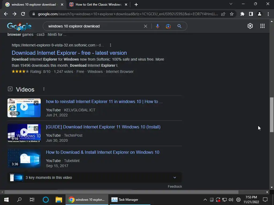Play the TubeMint 3:36 video thumbnail
The height and width of the screenshot is (205, 274).
pos(24,159)
